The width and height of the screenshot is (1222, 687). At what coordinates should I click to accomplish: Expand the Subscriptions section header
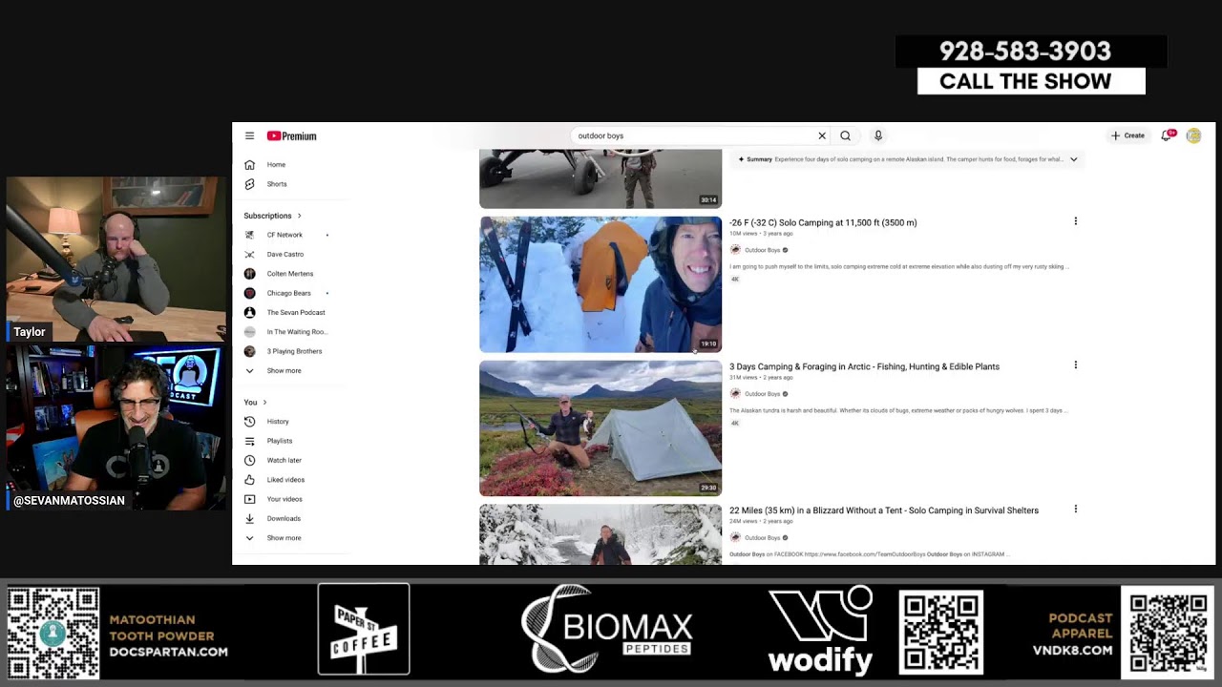(272, 216)
